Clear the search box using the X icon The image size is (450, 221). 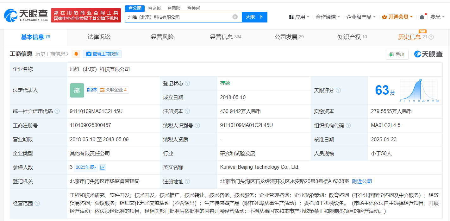pos(235,17)
